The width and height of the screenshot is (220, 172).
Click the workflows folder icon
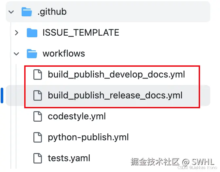coord(32,54)
